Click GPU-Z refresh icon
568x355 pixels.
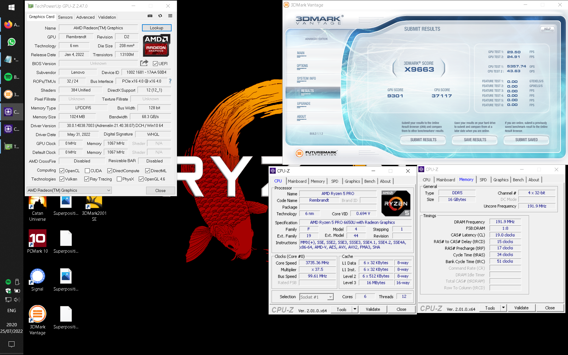pyautogui.click(x=160, y=16)
